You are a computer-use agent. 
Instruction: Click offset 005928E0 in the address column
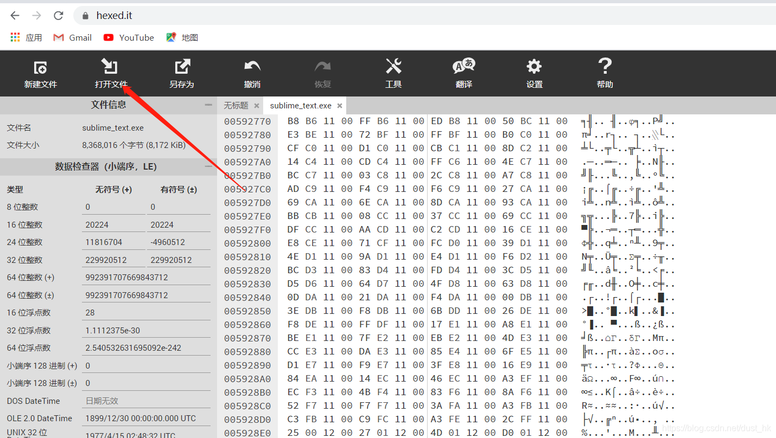click(247, 433)
